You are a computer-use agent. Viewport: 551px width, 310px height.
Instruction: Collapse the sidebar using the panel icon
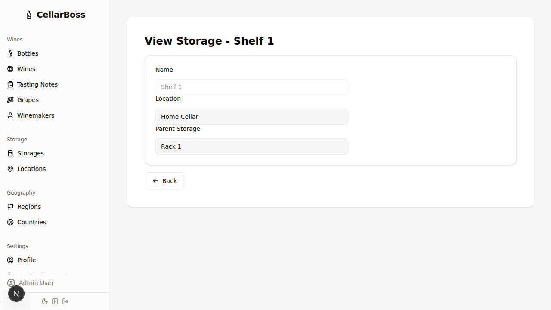[55, 301]
